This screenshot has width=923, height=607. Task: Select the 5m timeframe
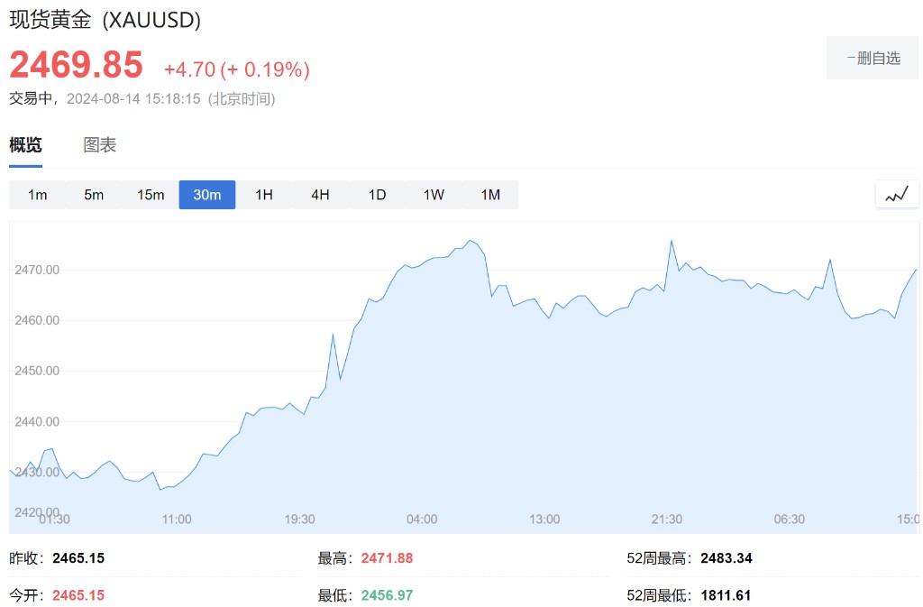click(x=94, y=195)
